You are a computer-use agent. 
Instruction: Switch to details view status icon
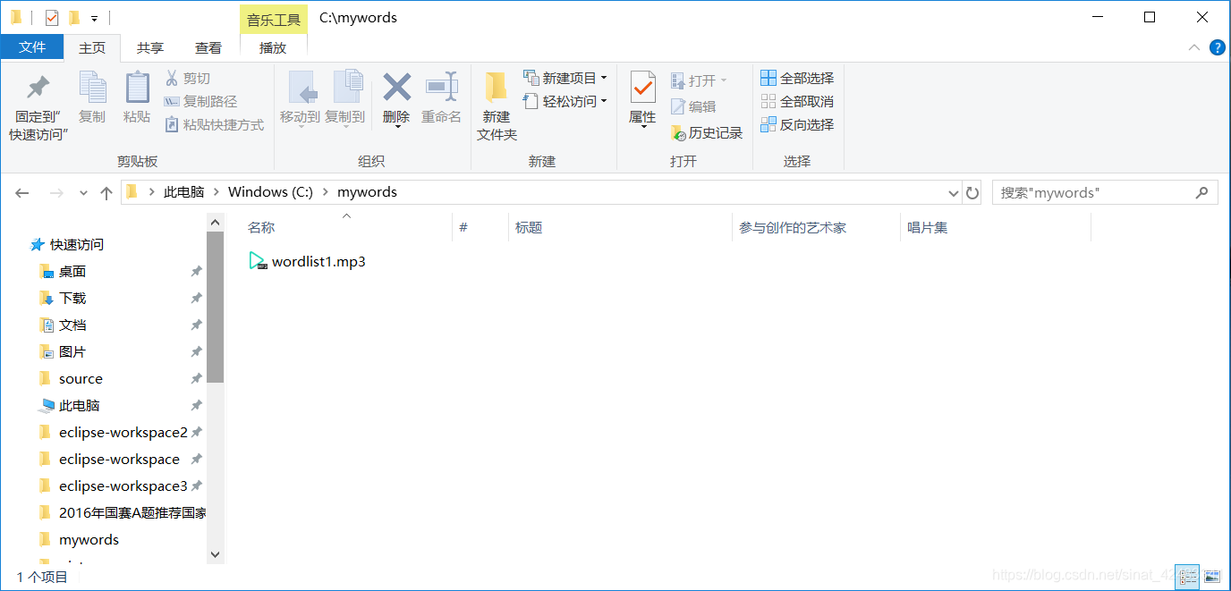[x=1187, y=577]
